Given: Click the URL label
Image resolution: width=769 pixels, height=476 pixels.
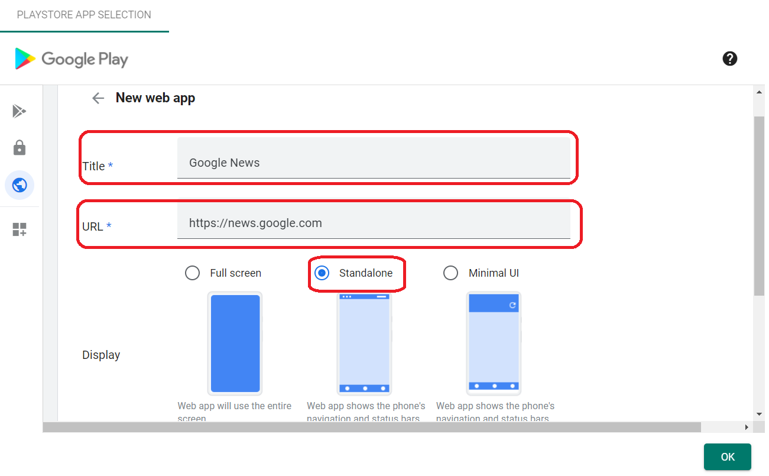Looking at the screenshot, I should click(97, 226).
